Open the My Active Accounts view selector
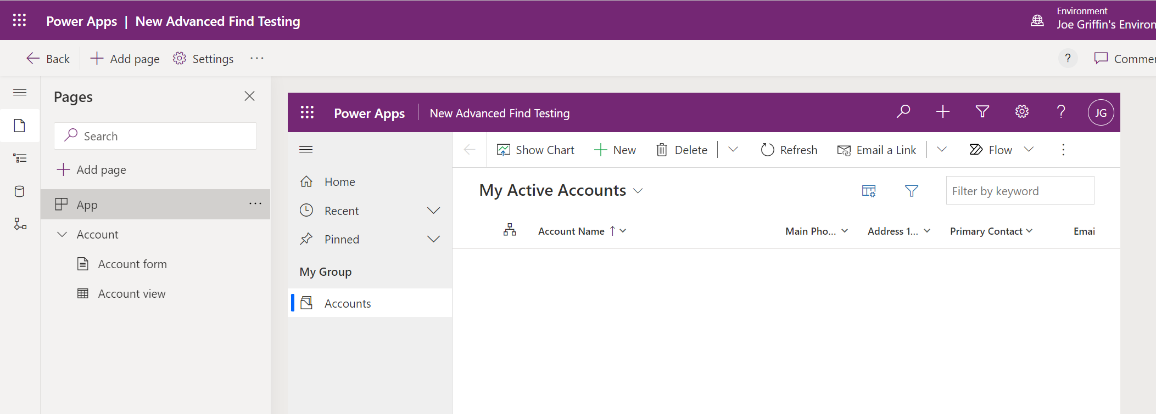This screenshot has width=1156, height=414. (x=561, y=190)
